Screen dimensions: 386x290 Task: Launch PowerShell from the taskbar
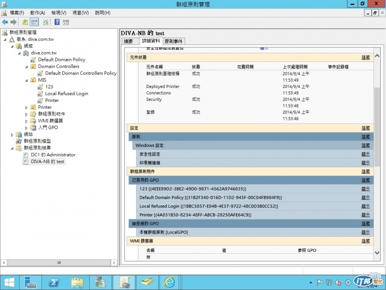tap(54, 282)
